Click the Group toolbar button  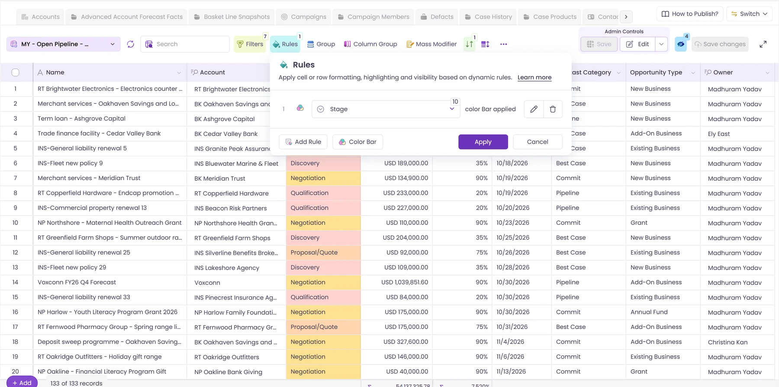[321, 44]
